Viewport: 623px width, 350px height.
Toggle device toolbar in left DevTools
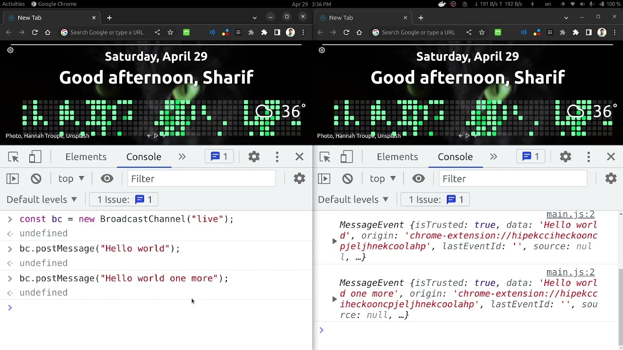pos(35,157)
